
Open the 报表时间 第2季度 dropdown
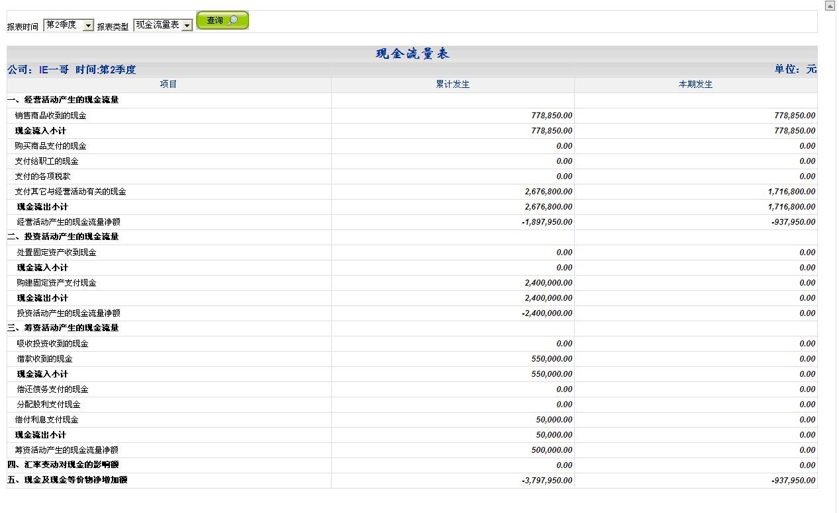tap(69, 25)
